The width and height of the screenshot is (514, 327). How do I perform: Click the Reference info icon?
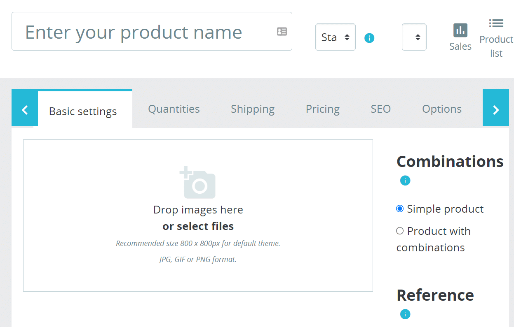(405, 314)
